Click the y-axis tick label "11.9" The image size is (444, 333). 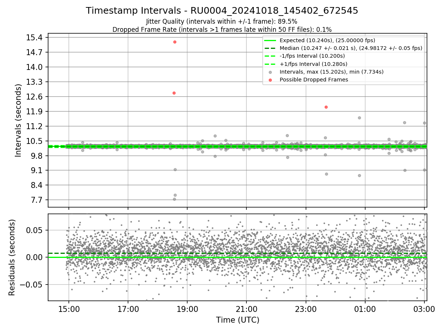35,111
